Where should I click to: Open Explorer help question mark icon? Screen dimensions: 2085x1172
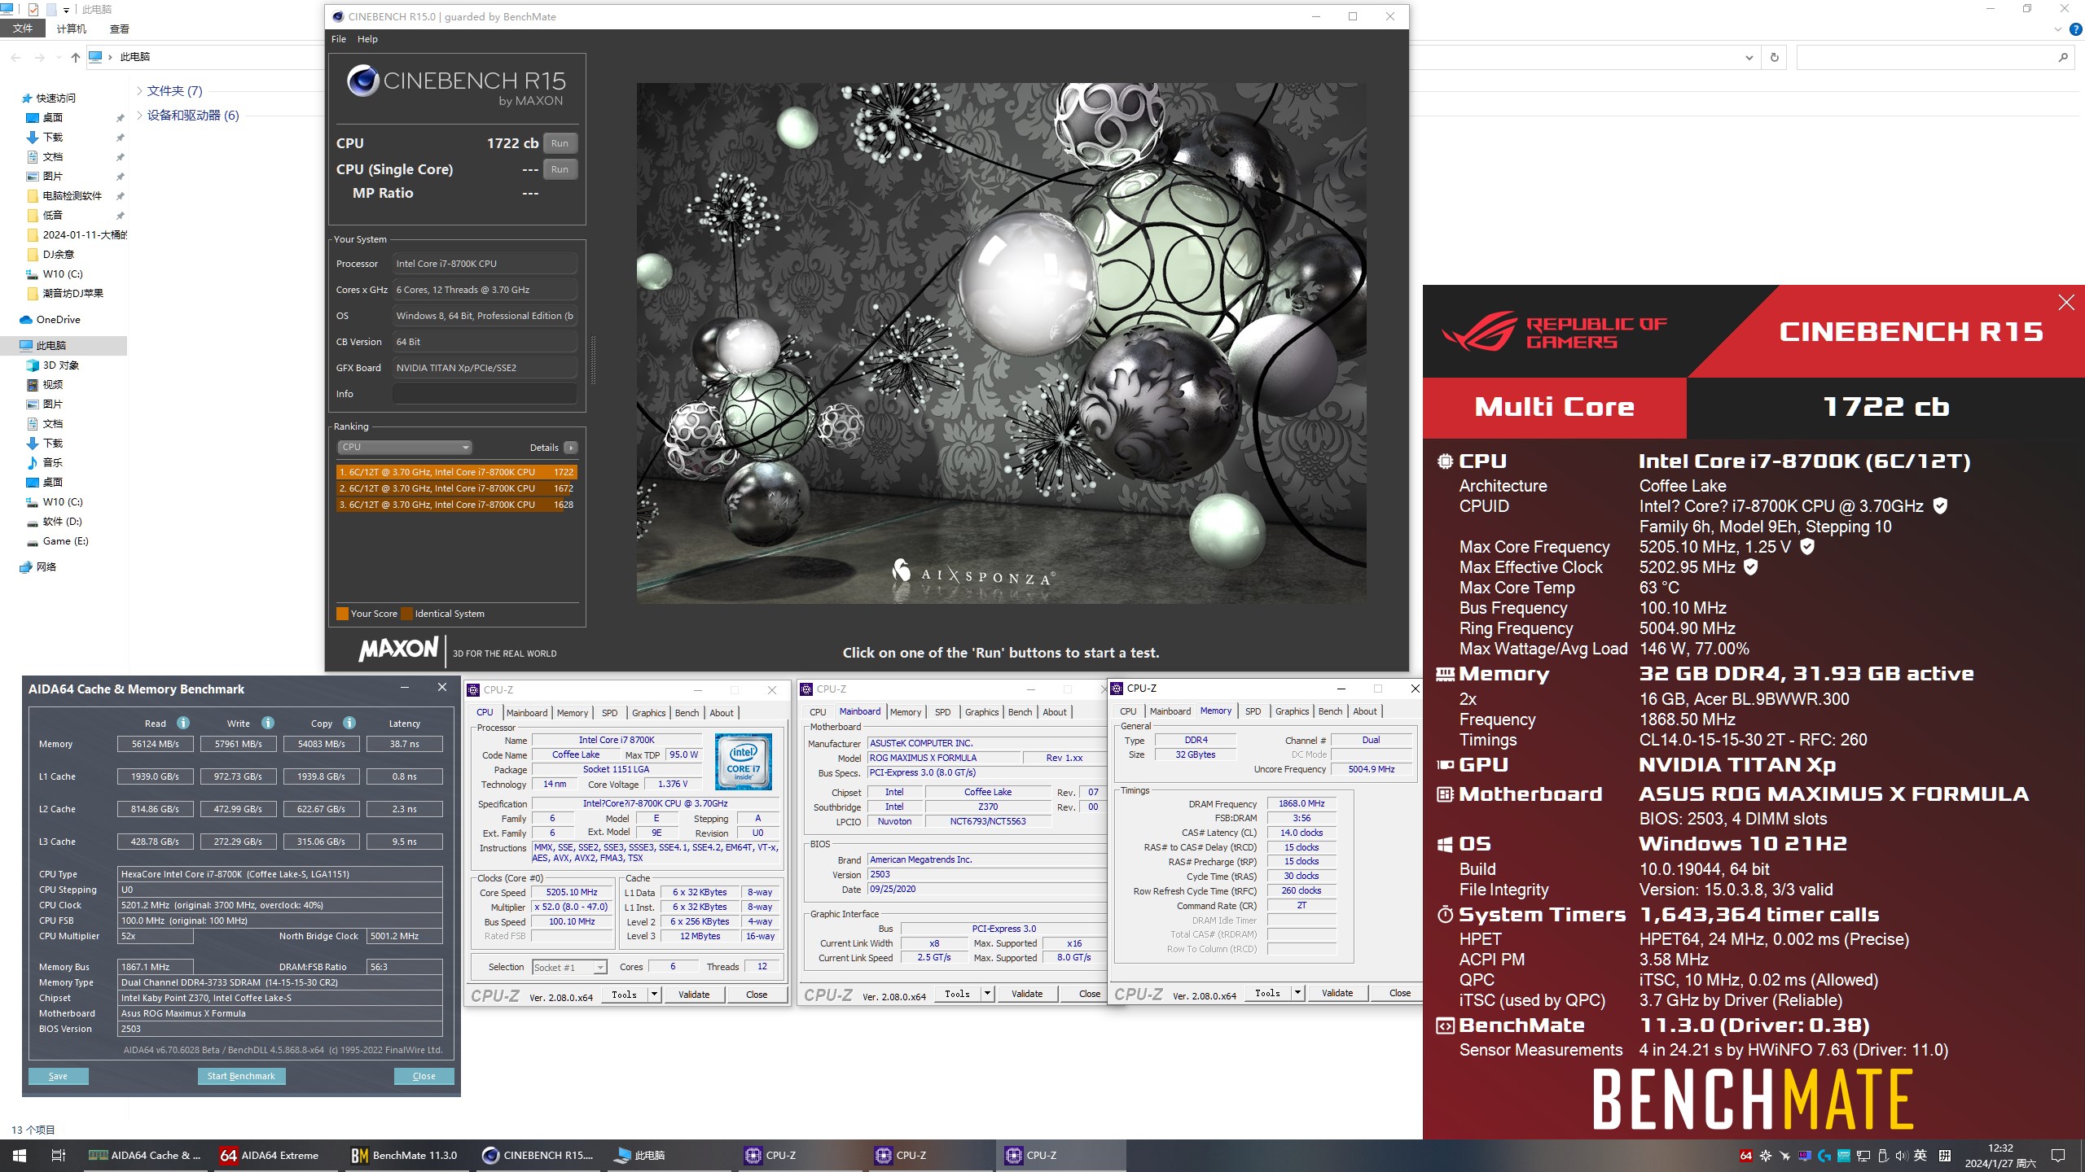click(x=2076, y=29)
